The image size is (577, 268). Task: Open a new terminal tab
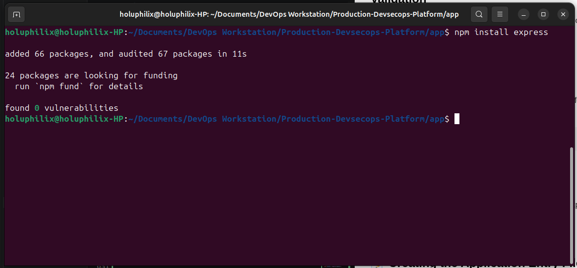(16, 15)
